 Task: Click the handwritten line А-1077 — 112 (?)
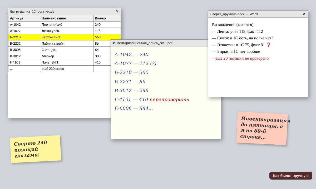pos(135,64)
